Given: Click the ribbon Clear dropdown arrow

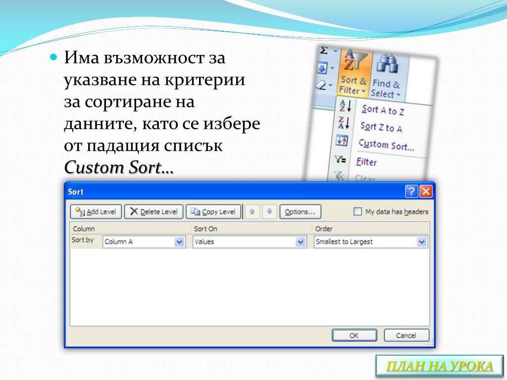Looking at the screenshot, I should click(x=330, y=85).
